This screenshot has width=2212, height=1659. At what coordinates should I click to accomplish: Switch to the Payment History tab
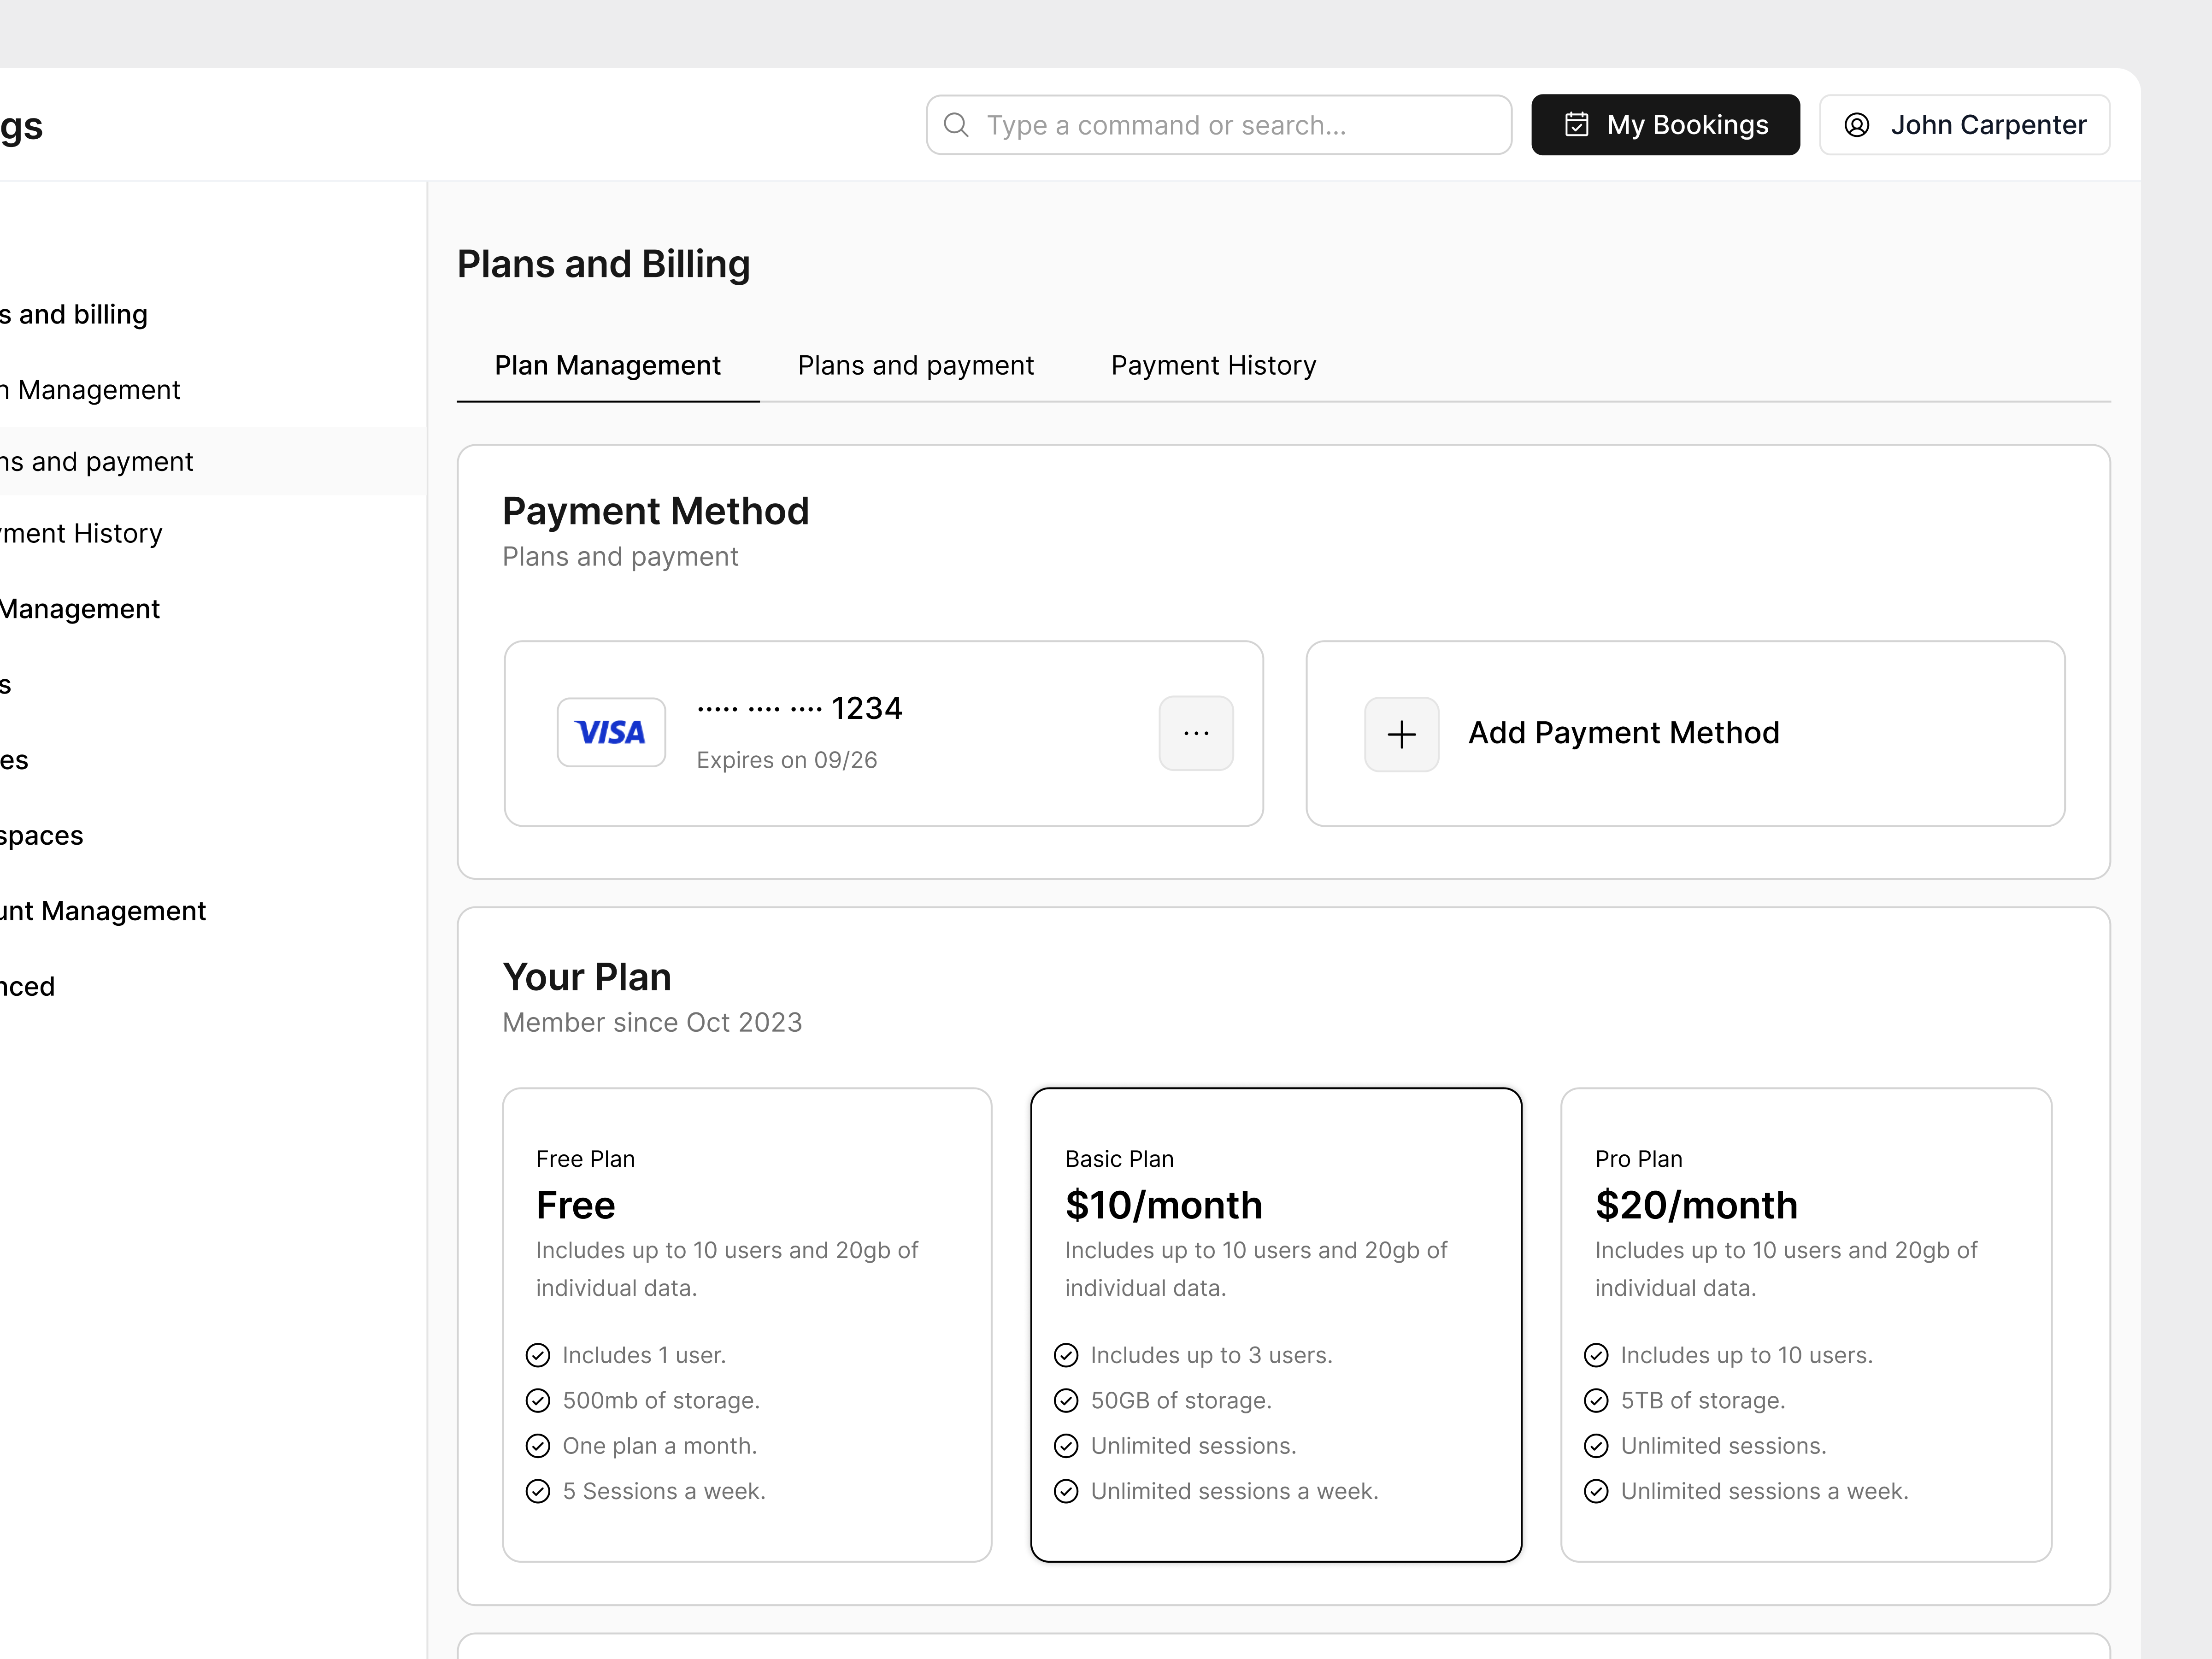pos(1213,365)
